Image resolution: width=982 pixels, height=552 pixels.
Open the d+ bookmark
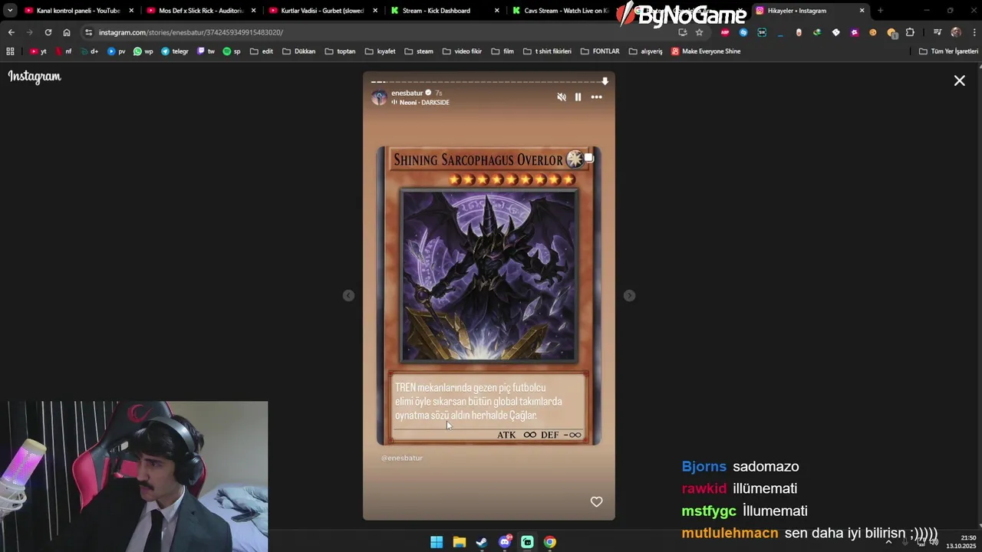[x=89, y=51]
